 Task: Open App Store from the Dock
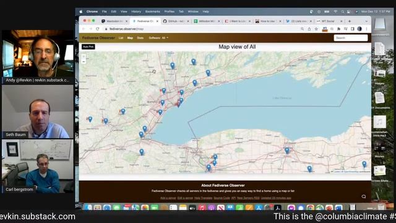tap(259, 208)
